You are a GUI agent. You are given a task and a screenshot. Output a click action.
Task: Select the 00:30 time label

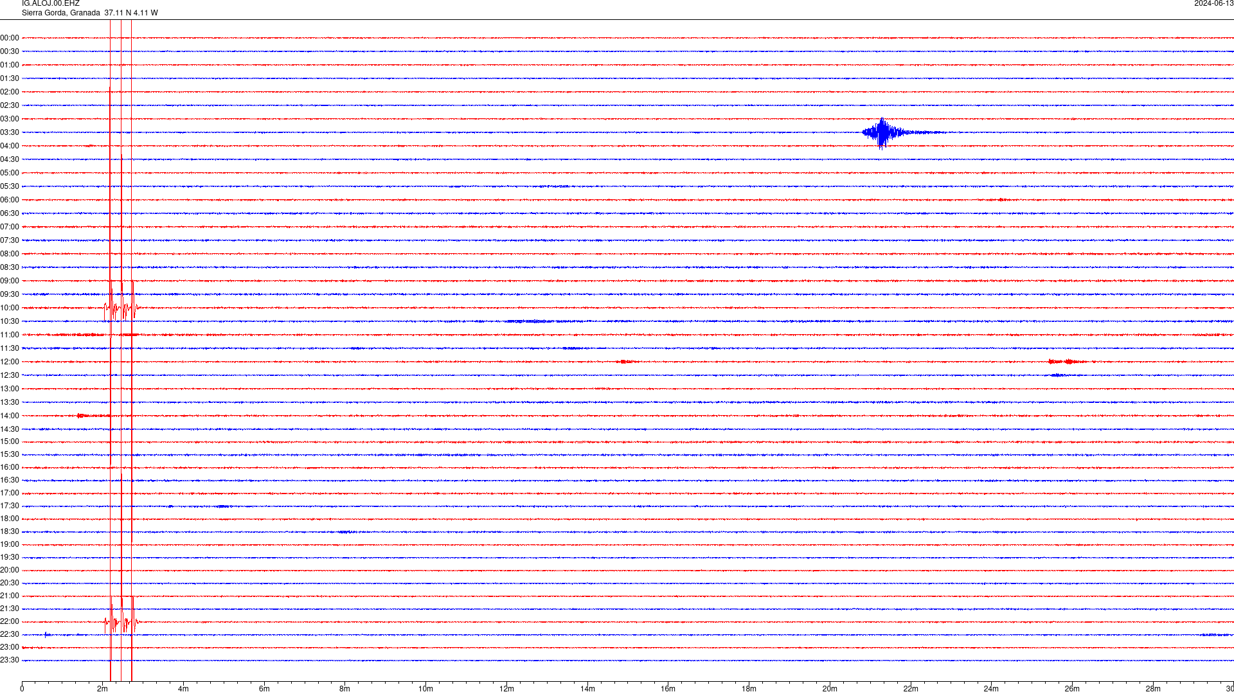(x=10, y=51)
